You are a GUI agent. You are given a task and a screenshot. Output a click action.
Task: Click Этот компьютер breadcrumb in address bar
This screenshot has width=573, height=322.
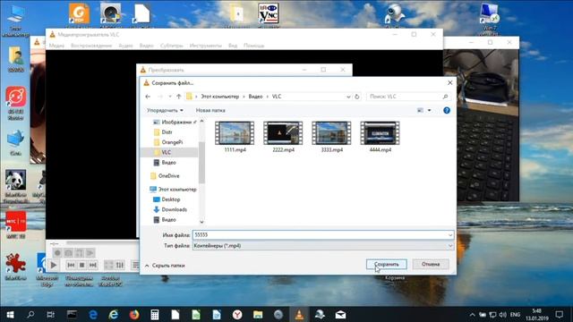tap(219, 97)
